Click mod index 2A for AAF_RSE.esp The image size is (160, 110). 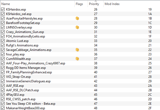tap(150, 86)
